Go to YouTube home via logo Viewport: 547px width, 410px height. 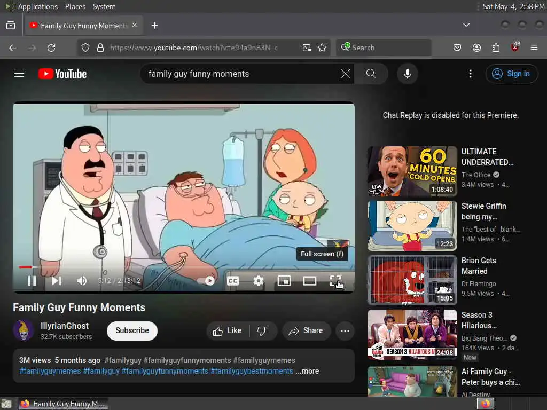pos(62,74)
